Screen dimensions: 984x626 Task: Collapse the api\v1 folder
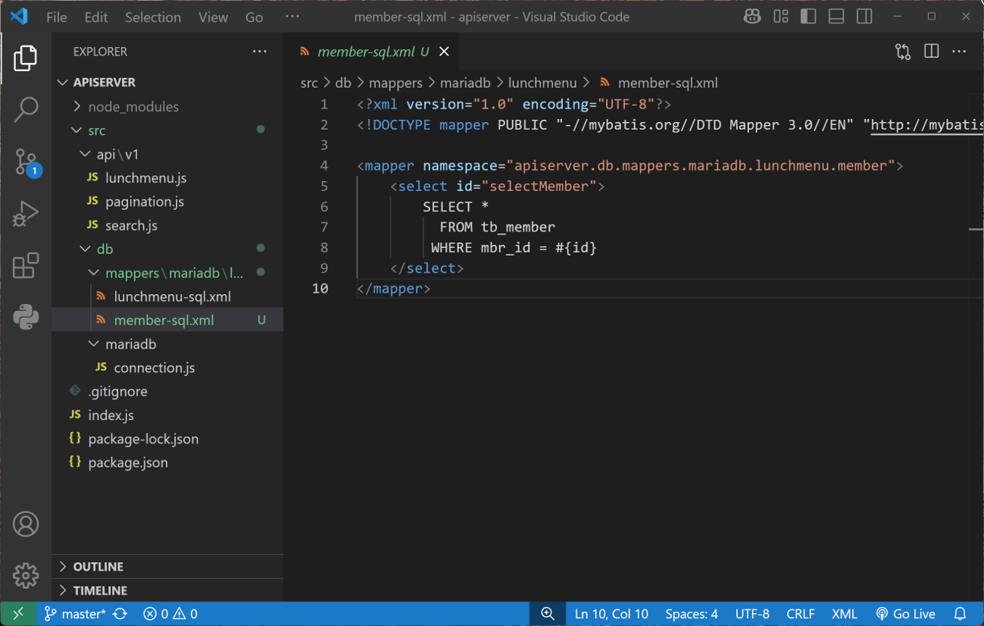click(x=167, y=154)
